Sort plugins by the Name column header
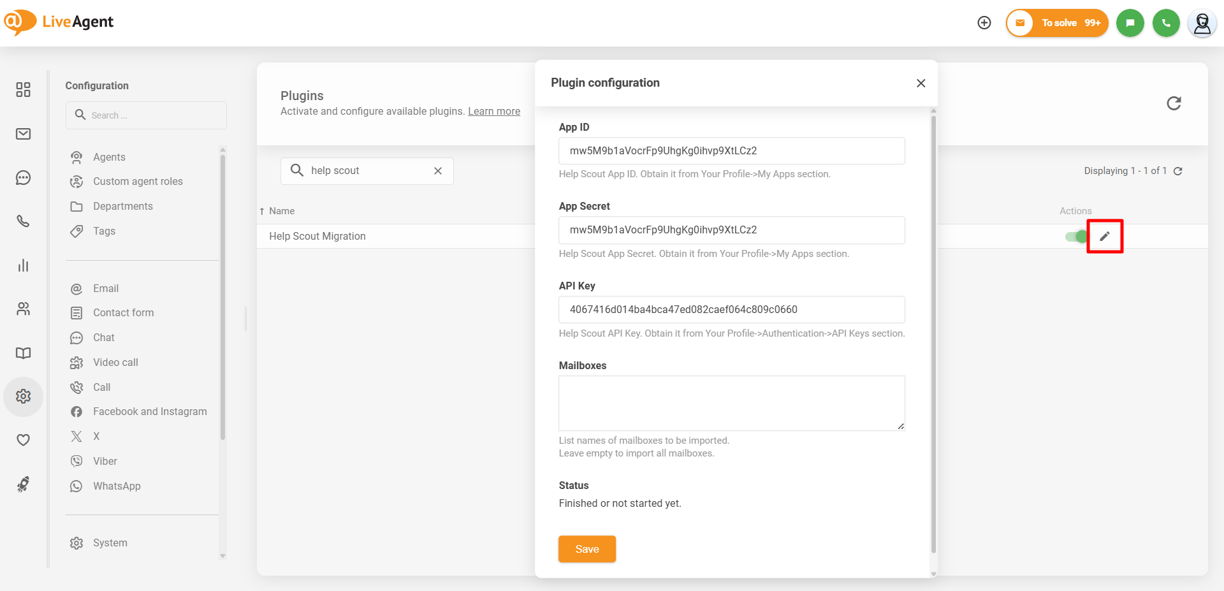This screenshot has height=591, width=1224. [x=281, y=211]
